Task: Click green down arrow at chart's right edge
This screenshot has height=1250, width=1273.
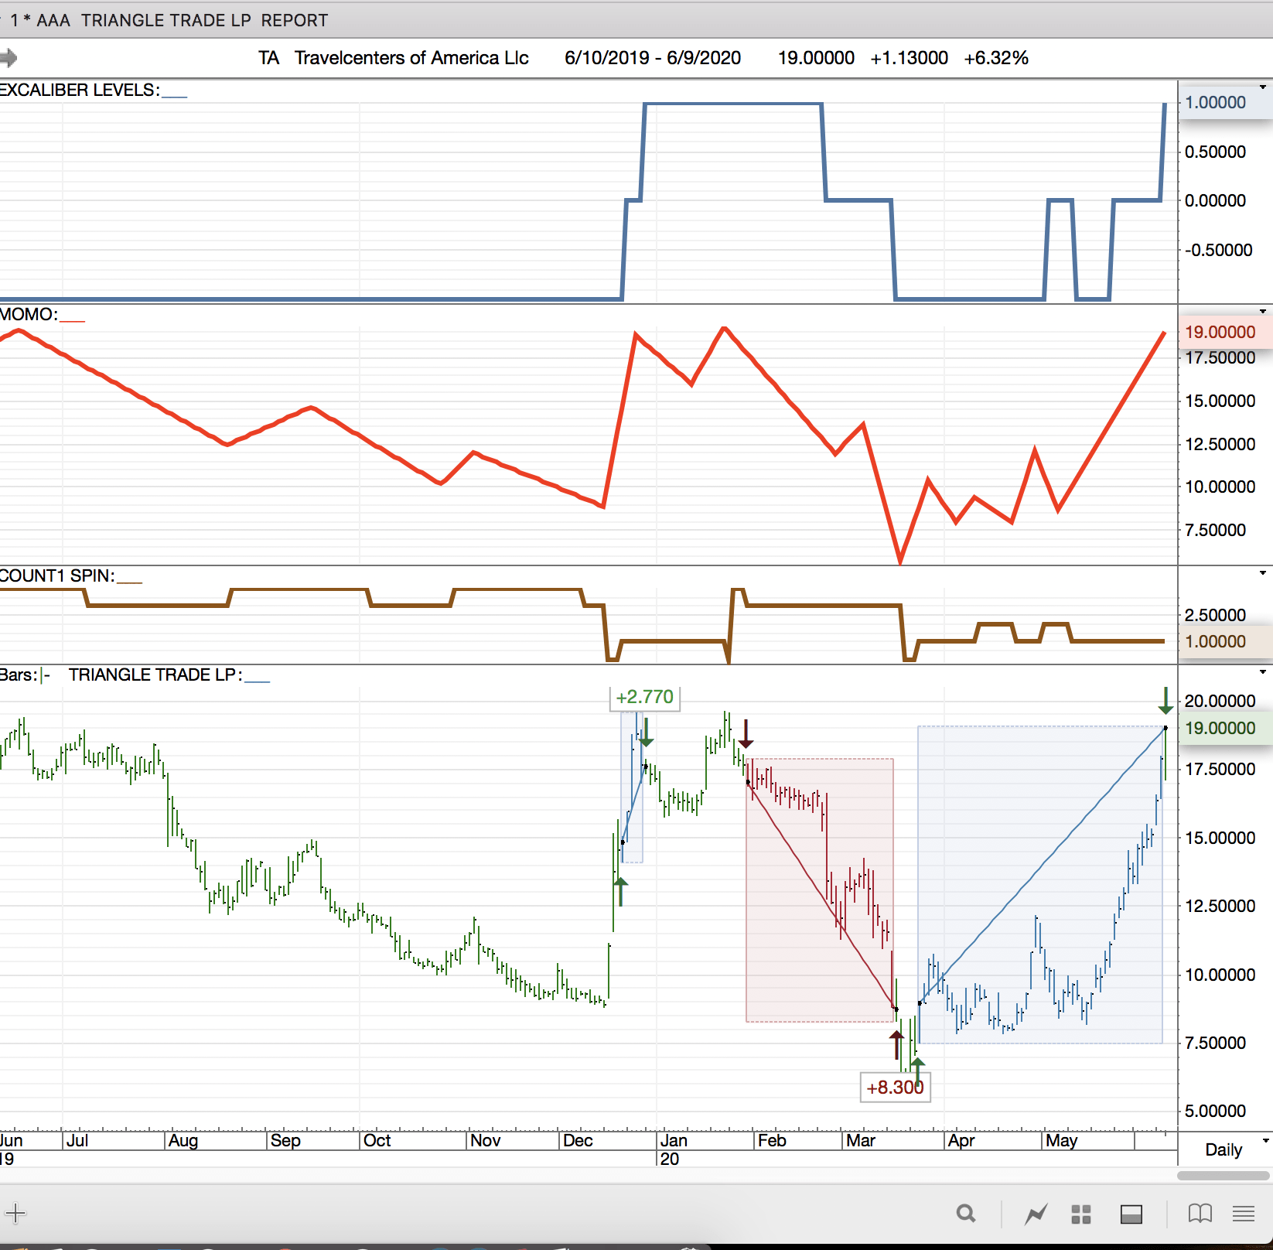Action: 1165,700
